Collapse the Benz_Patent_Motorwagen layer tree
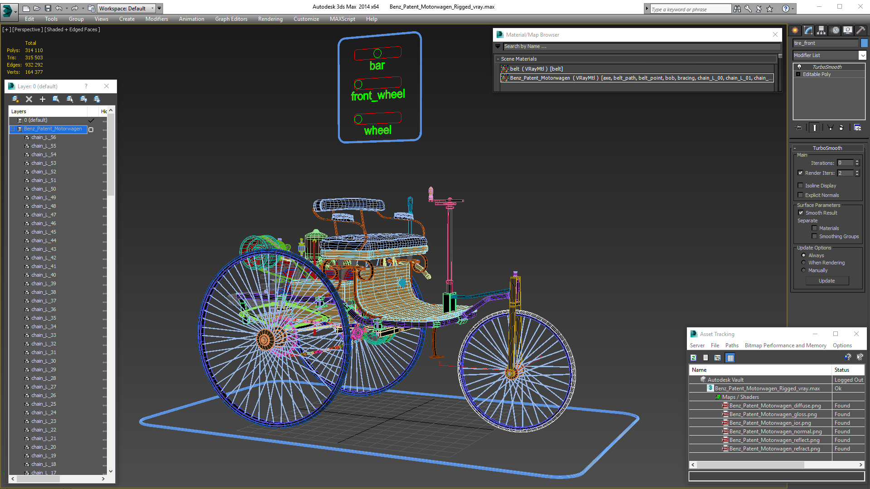Viewport: 870px width, 489px height. click(13, 129)
